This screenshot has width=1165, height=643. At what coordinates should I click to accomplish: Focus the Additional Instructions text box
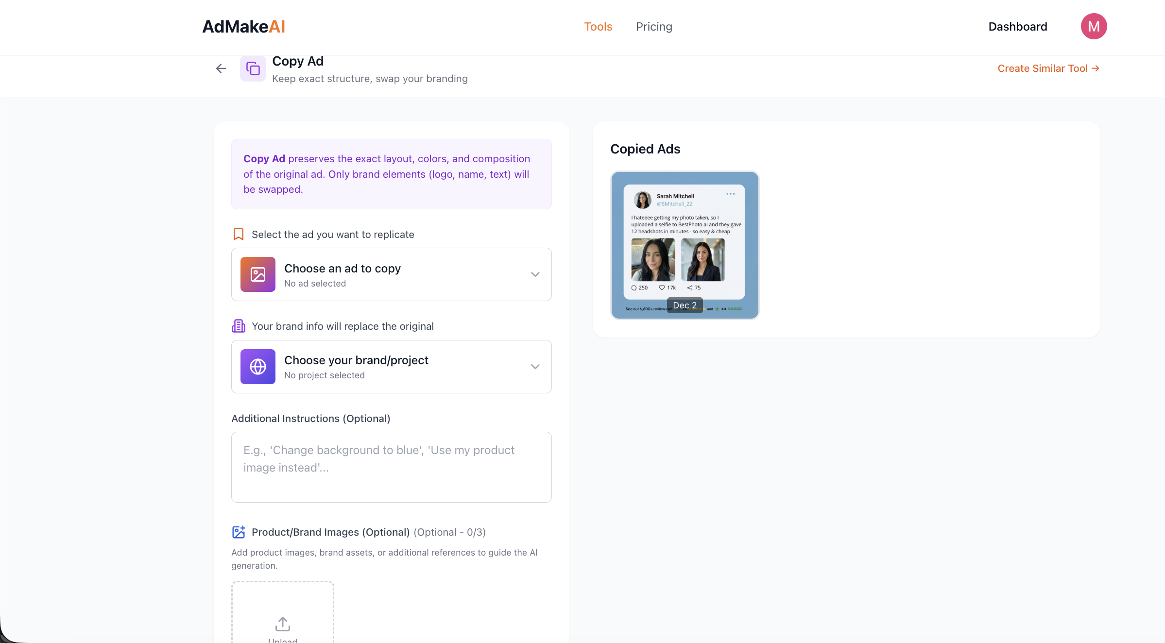[x=391, y=467]
